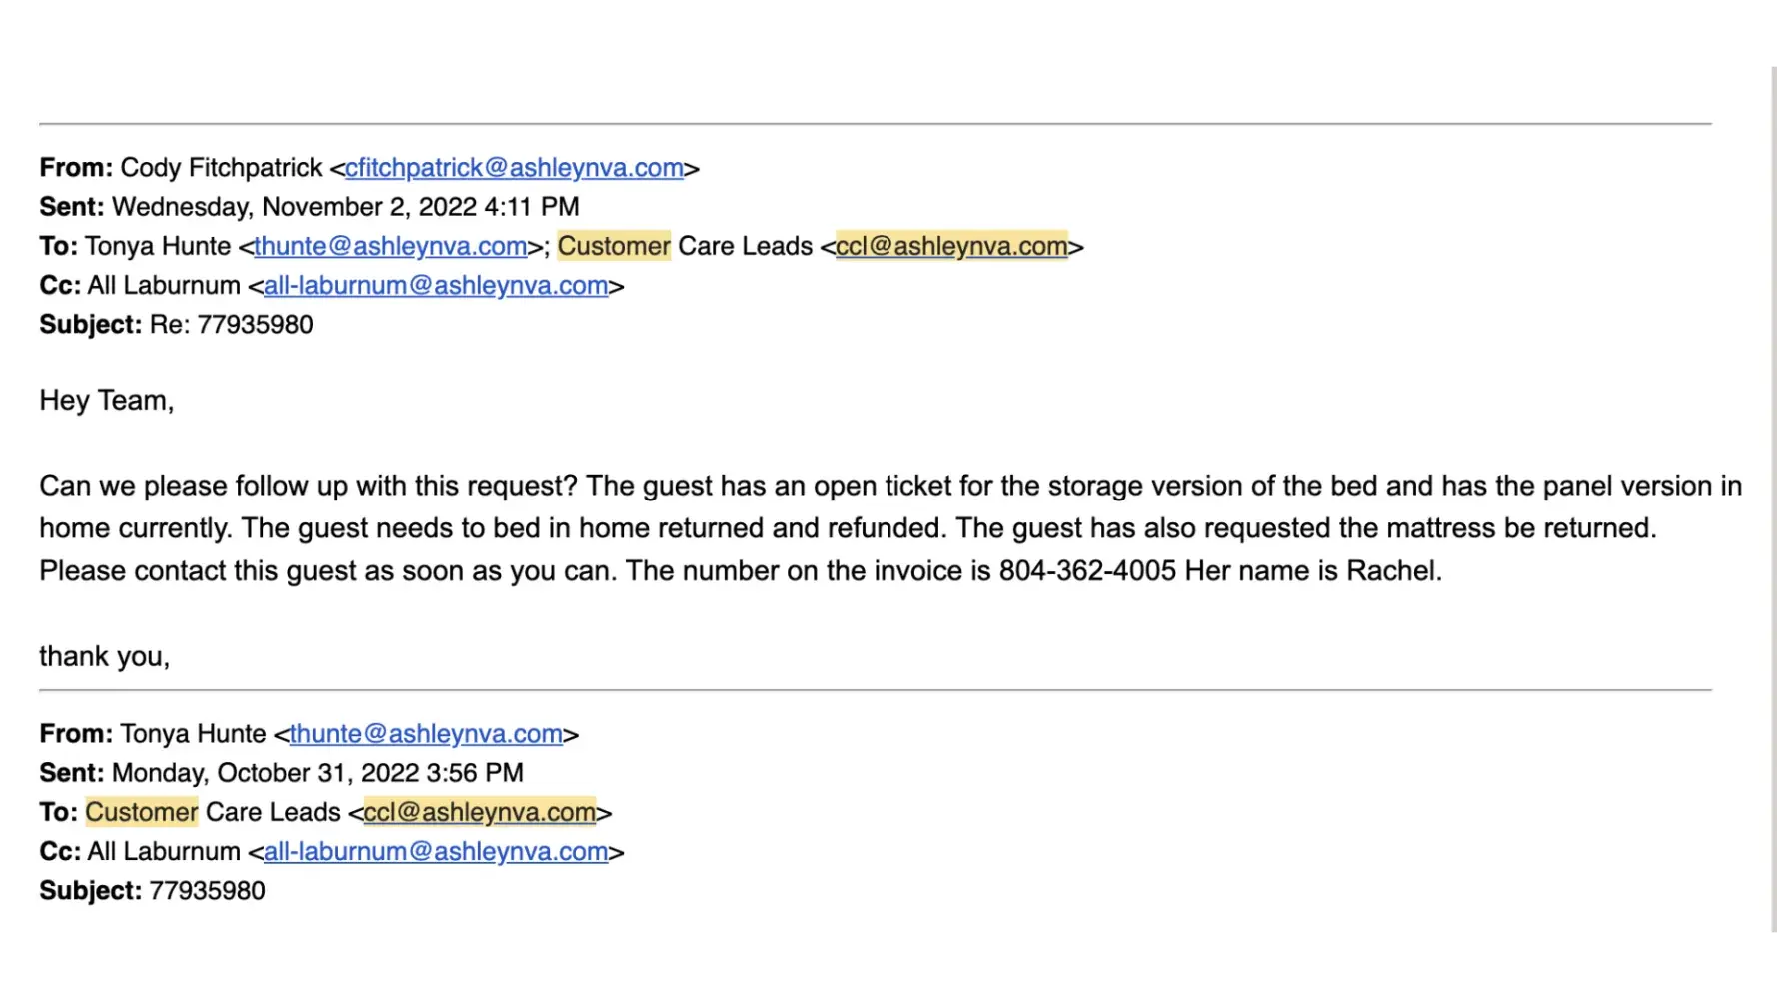The image size is (1777, 999).
Task: Click thunte@ashleynva.com in Tonya's From line
Action: 426,734
